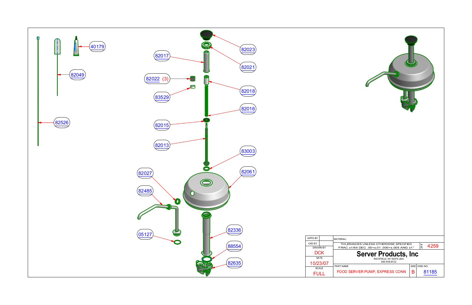The image size is (472, 305).
Task: Click the size value B
Action: 413,272
